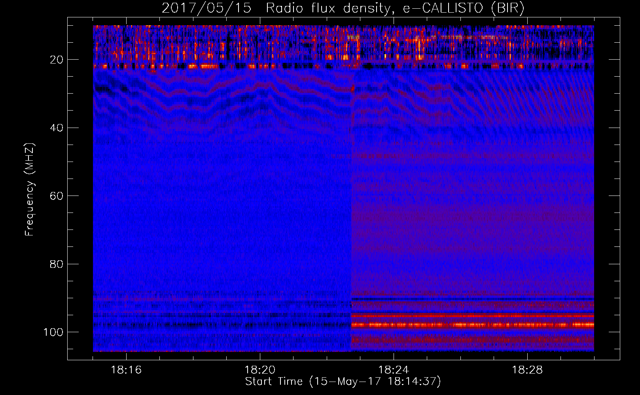Click the 40 frequency tick label
The width and height of the screenshot is (640, 395).
point(57,128)
